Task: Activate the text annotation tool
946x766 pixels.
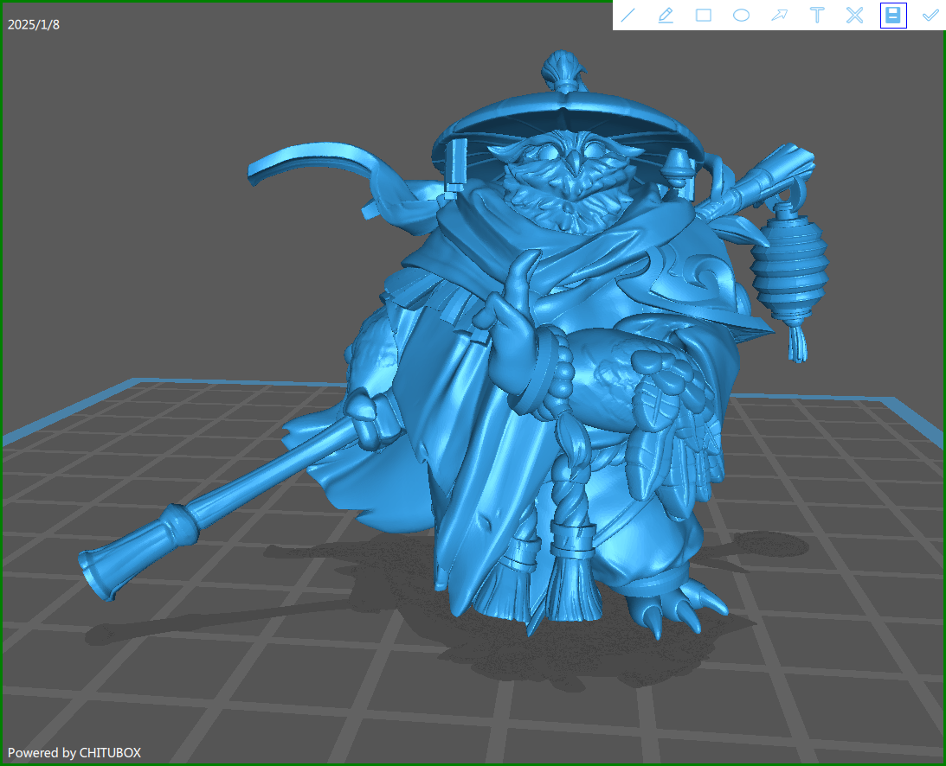Action: click(816, 16)
